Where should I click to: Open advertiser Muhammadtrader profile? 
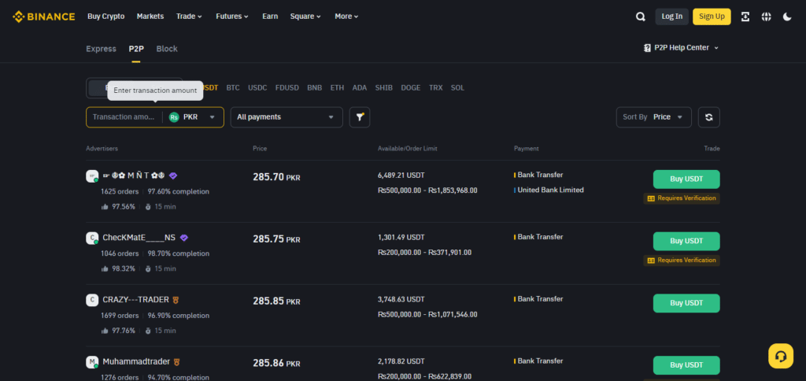(136, 361)
